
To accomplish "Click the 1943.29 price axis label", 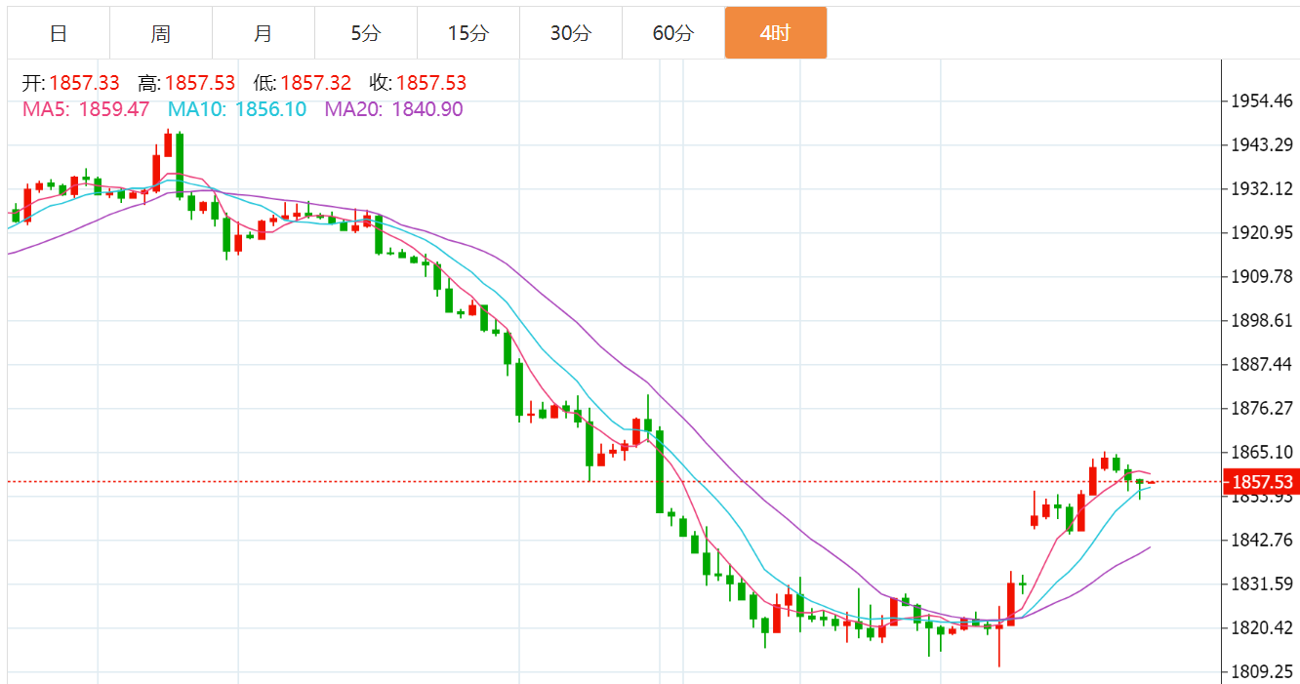I will [x=1262, y=144].
